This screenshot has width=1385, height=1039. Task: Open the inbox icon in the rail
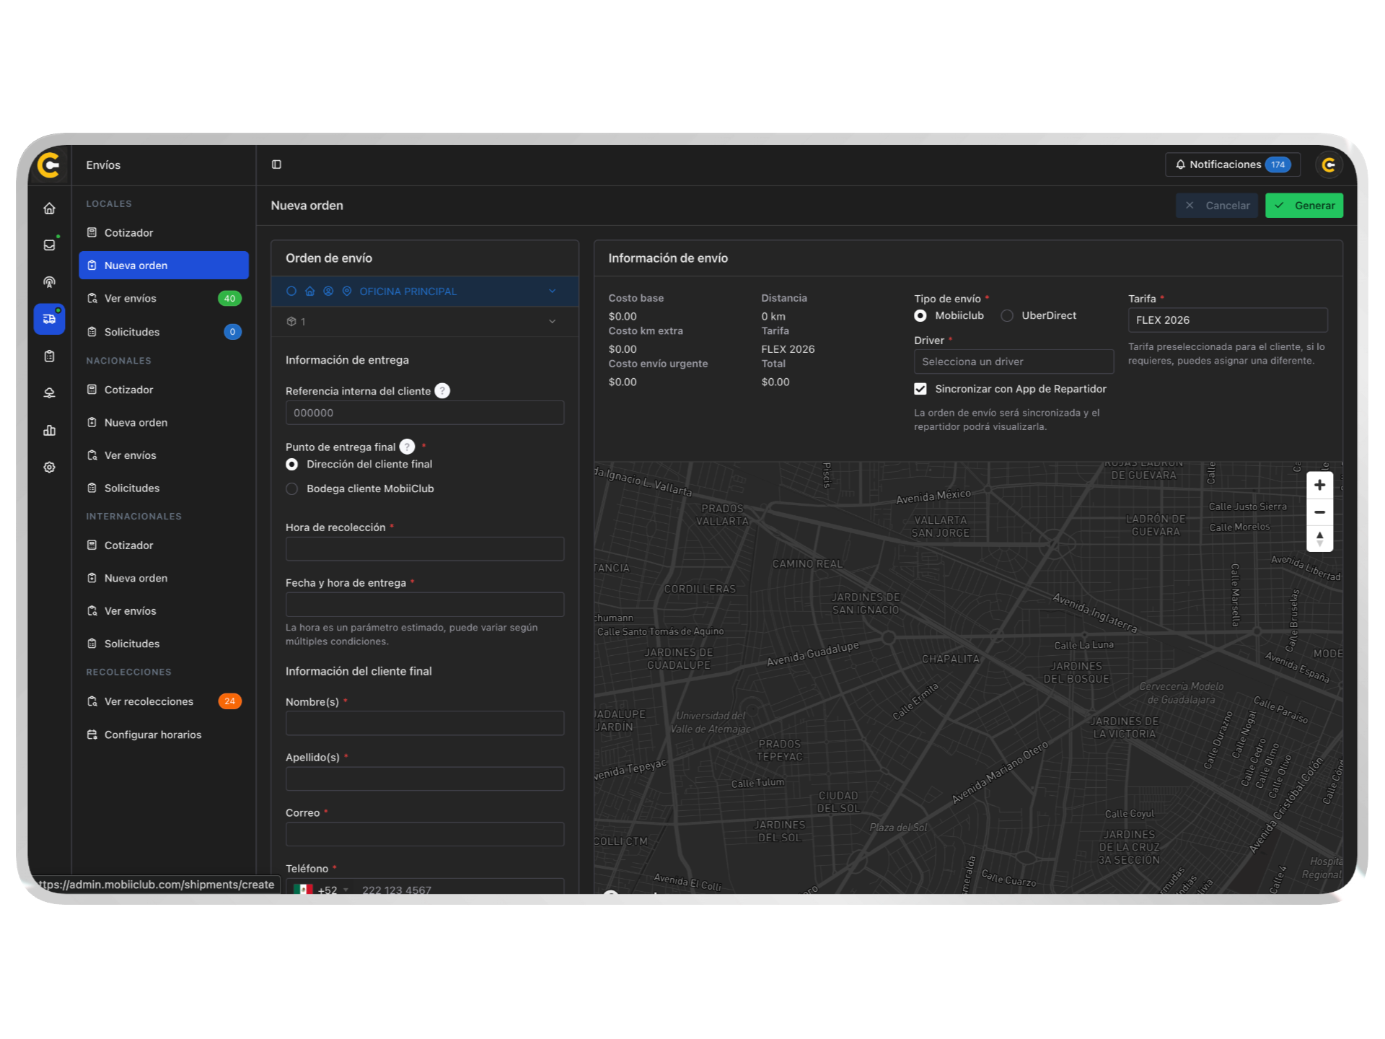49,245
